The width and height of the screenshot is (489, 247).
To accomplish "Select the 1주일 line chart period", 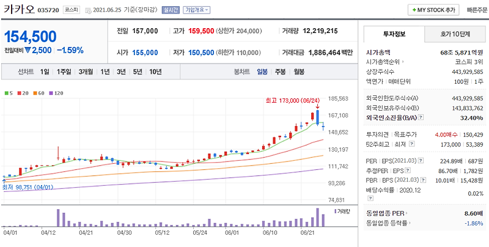I will (x=64, y=72).
